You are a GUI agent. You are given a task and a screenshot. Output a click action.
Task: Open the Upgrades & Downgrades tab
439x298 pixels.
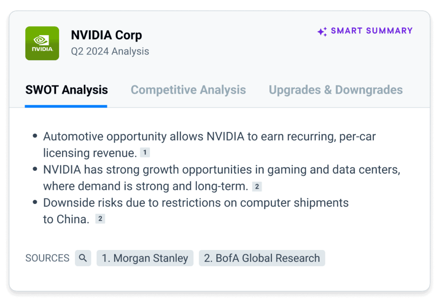[336, 90]
